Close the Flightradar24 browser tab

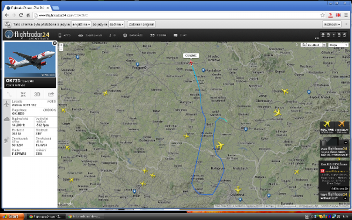(x=48, y=8)
